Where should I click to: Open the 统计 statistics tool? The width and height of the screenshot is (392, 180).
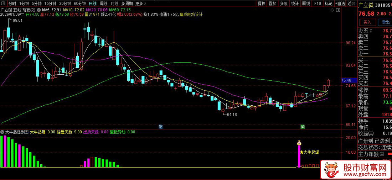[295, 4]
